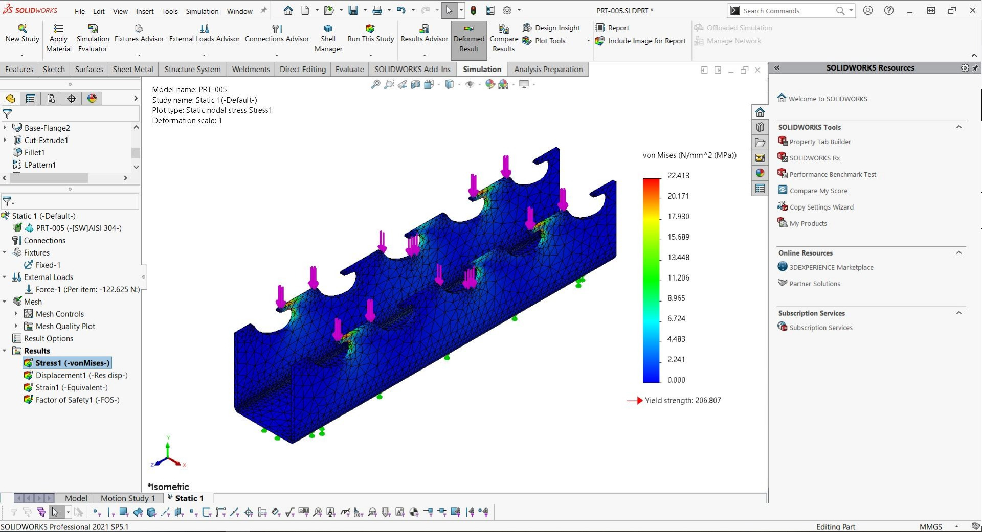Collapse the Results folder in study tree
This screenshot has width=982, height=532.
click(5, 351)
